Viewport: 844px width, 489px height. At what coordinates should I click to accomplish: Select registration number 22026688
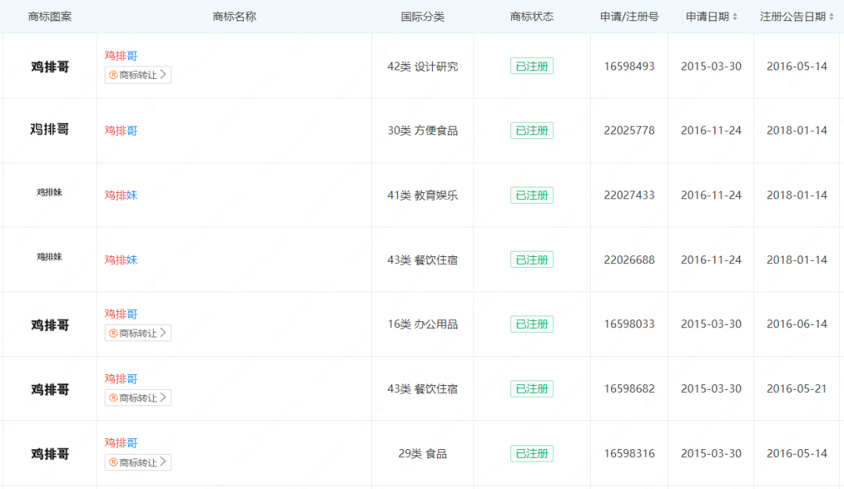coord(629,259)
